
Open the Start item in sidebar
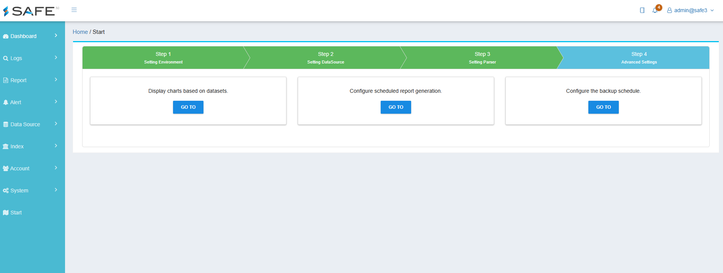point(16,213)
